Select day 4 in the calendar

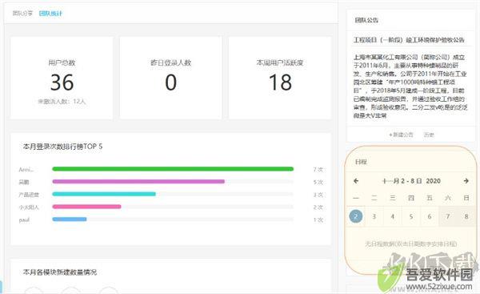(393, 216)
